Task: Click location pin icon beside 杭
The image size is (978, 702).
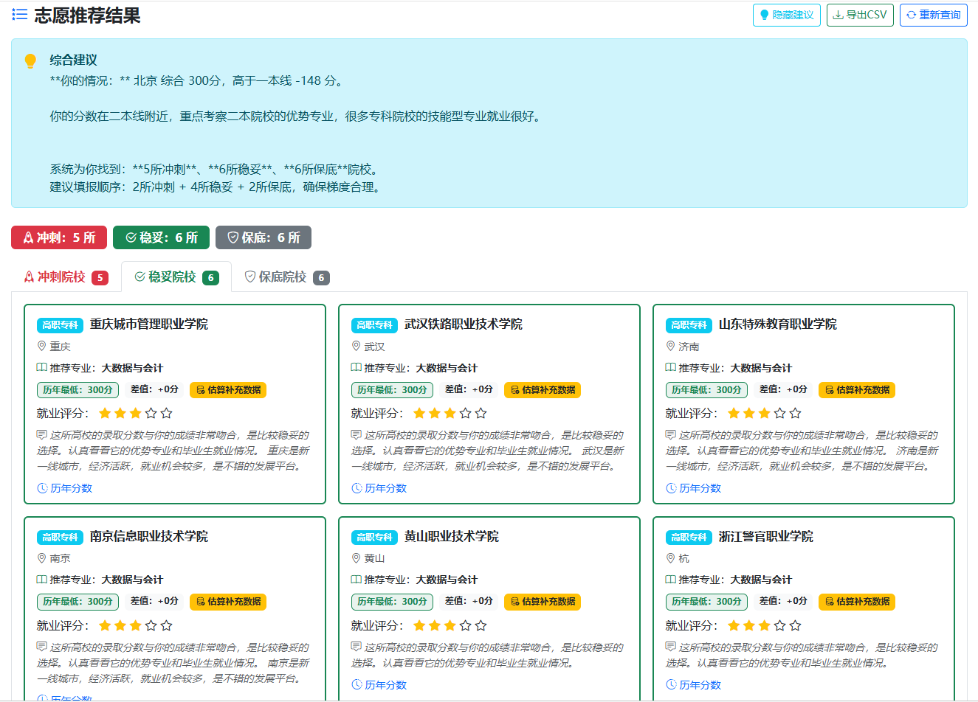Action: coord(671,558)
